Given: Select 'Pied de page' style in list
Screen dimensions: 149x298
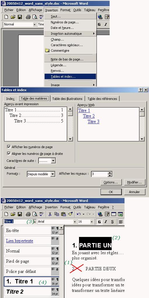Looking at the screenshot, I should pos(31,261).
